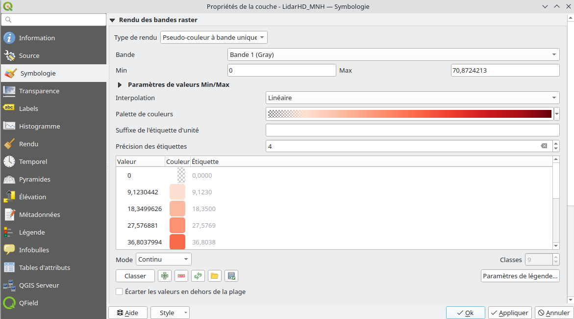Click the Appliquer button
This screenshot has width=574, height=319.
509,313
